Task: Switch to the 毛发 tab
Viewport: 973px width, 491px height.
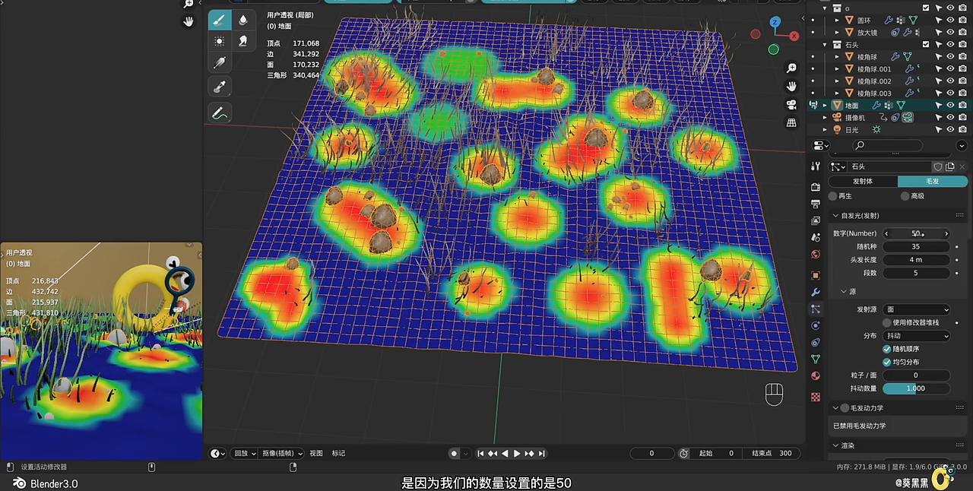Action: [931, 181]
